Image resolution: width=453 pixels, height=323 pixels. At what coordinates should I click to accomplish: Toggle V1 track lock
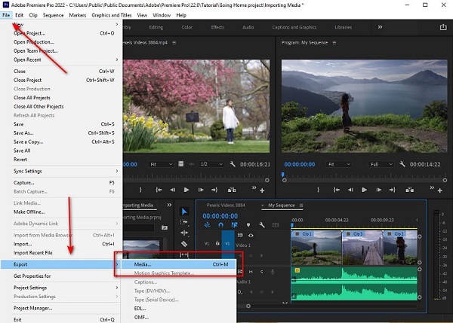[x=217, y=243]
